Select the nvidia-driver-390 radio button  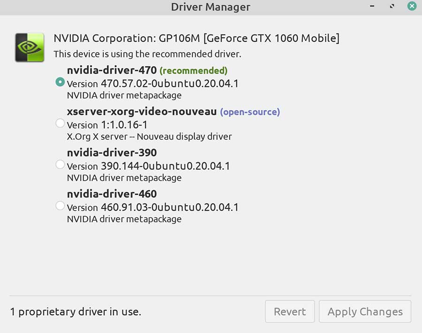60,164
